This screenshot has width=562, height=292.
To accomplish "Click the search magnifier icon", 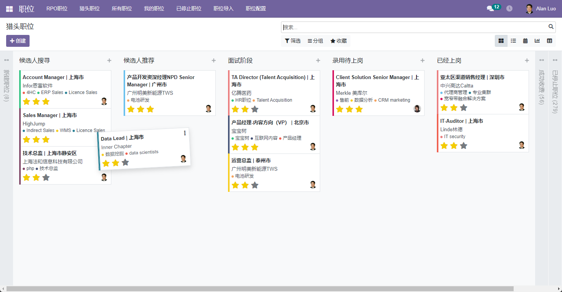I will tap(551, 27).
